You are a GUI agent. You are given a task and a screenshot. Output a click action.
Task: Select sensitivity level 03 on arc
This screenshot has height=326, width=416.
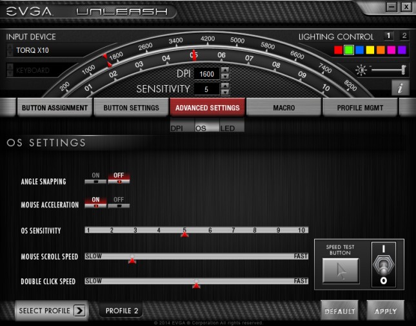pos(139,64)
